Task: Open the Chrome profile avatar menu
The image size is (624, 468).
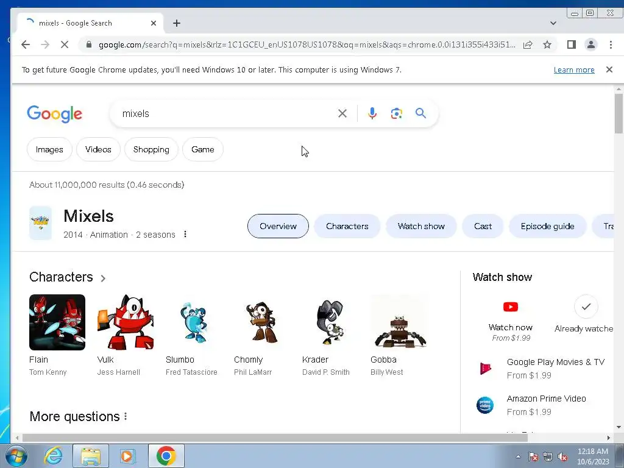Action: (x=591, y=44)
